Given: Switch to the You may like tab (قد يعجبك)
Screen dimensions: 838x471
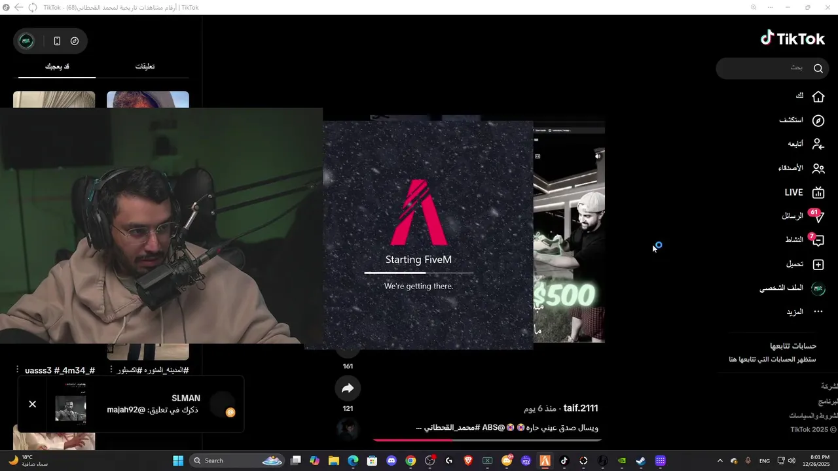Looking at the screenshot, I should (57, 66).
